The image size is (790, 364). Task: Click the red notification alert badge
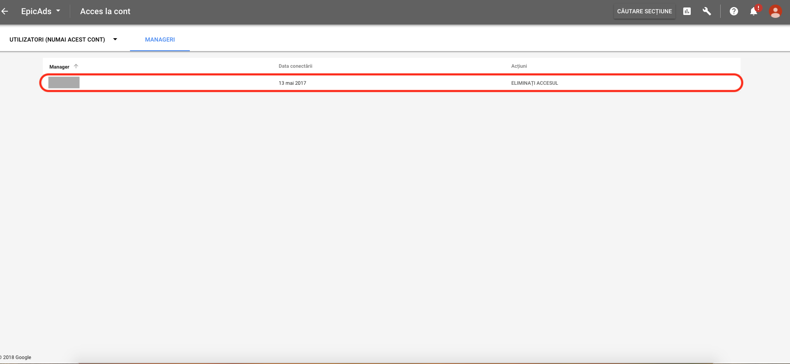pyautogui.click(x=758, y=7)
